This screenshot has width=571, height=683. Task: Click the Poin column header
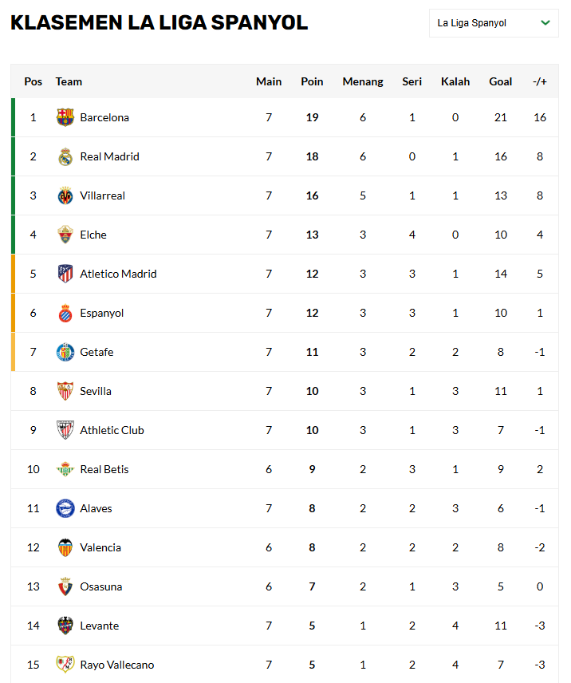312,81
